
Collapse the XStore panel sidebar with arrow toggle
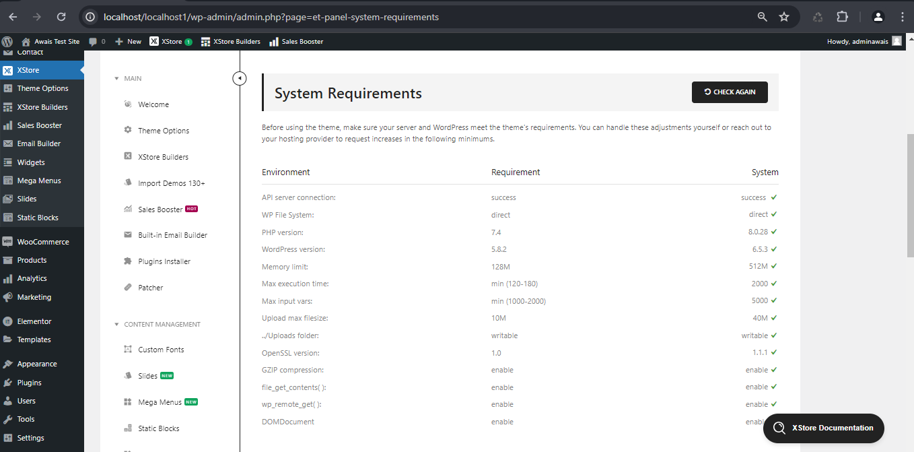click(240, 79)
